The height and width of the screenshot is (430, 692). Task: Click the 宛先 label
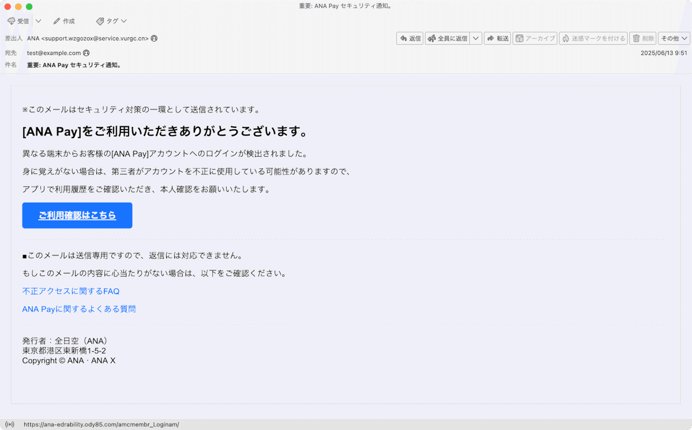click(10, 53)
